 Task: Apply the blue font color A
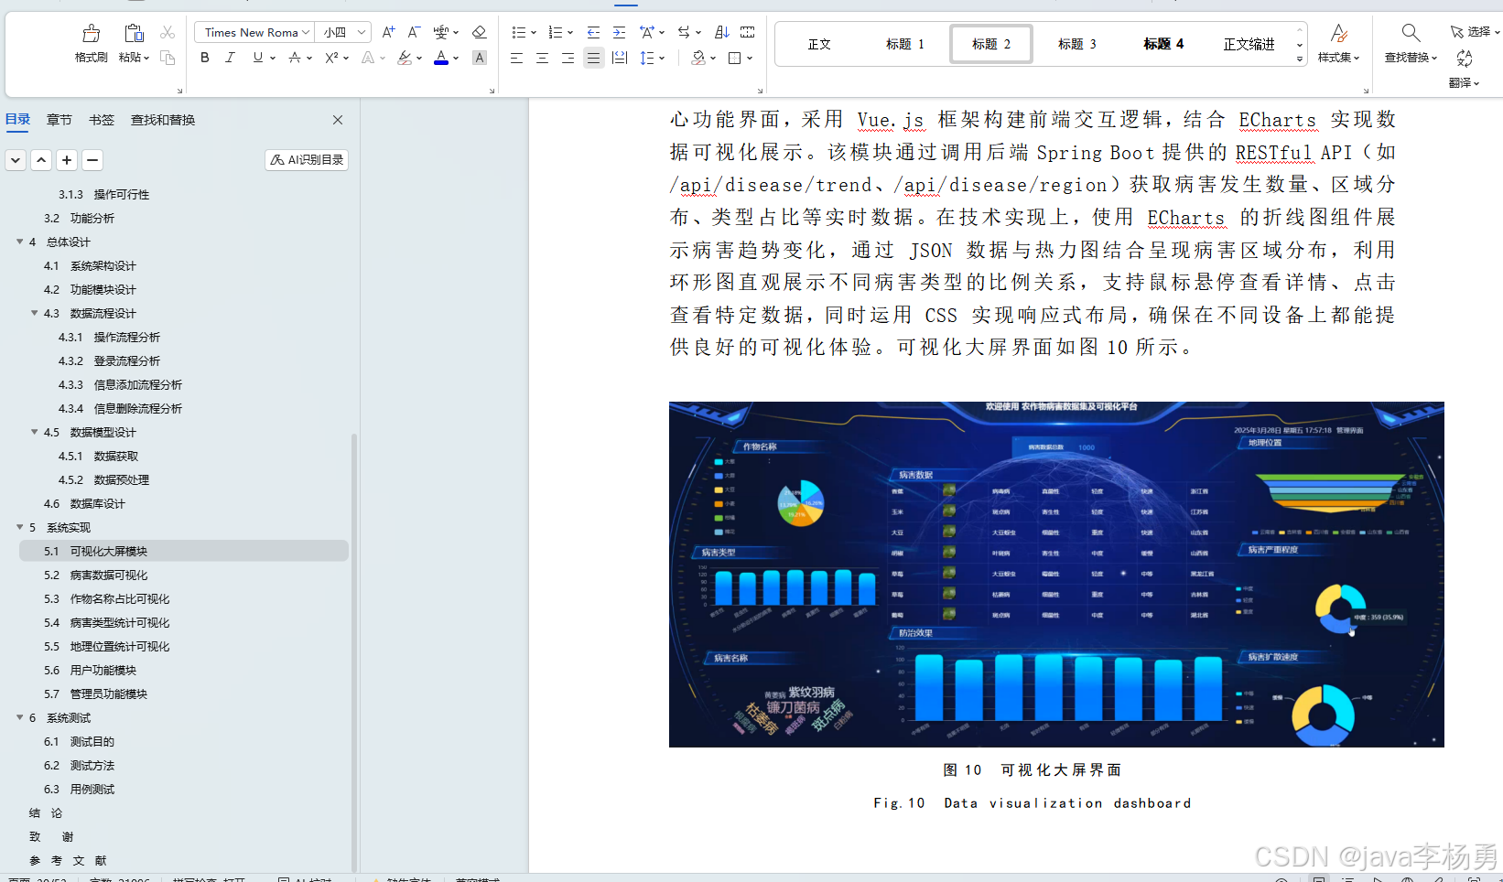[x=441, y=58]
